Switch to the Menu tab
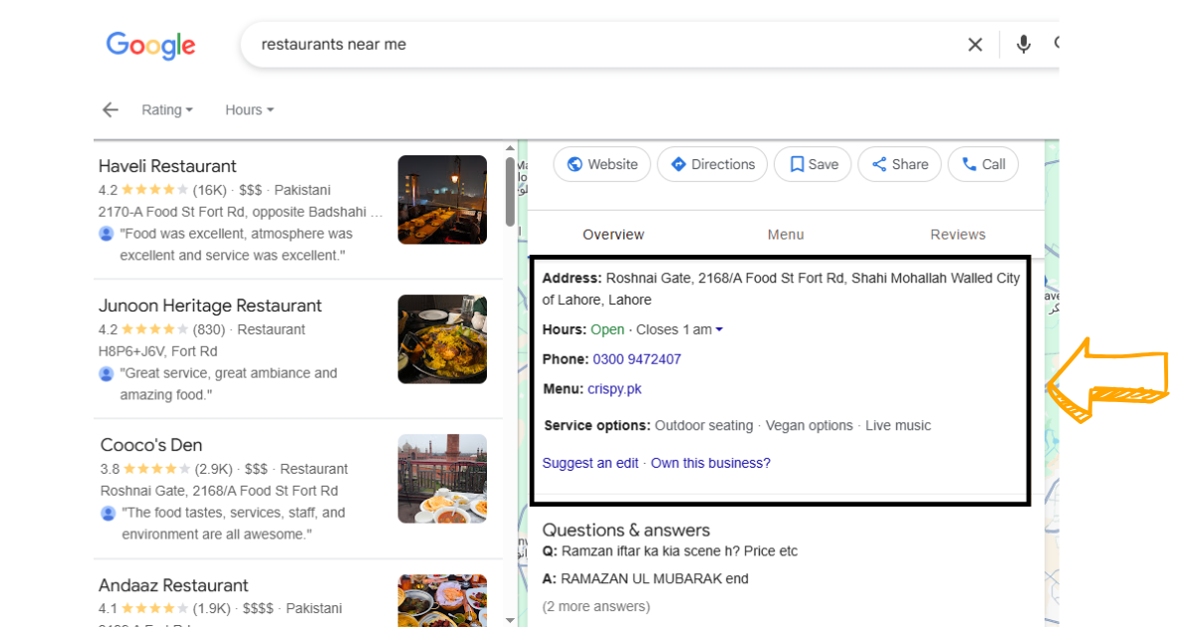Viewport: 1195px width, 627px height. 786,234
